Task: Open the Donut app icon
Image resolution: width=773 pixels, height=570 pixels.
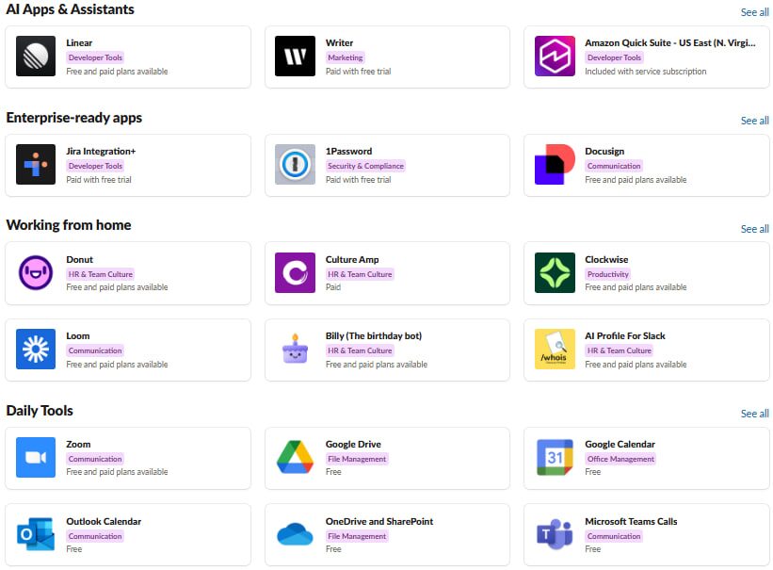Action: [x=36, y=273]
